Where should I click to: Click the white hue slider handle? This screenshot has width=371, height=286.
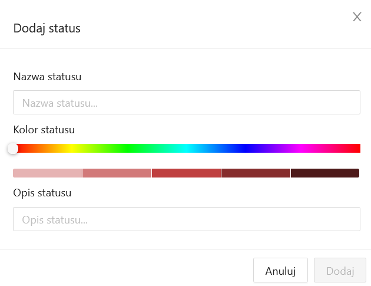[13, 149]
